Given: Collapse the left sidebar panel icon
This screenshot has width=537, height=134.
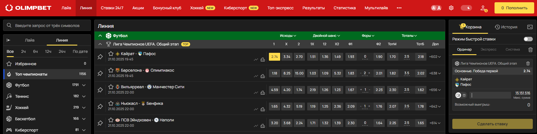Looking at the screenshot, I should (8, 40).
